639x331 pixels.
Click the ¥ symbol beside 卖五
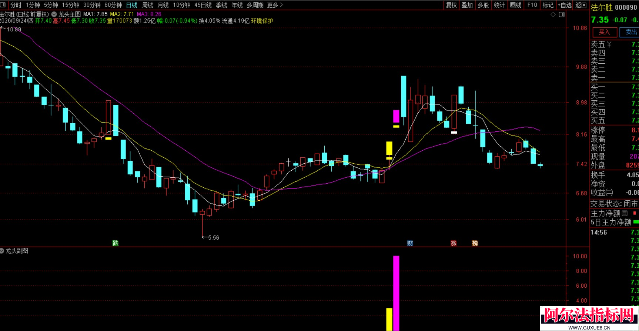click(x=609, y=44)
